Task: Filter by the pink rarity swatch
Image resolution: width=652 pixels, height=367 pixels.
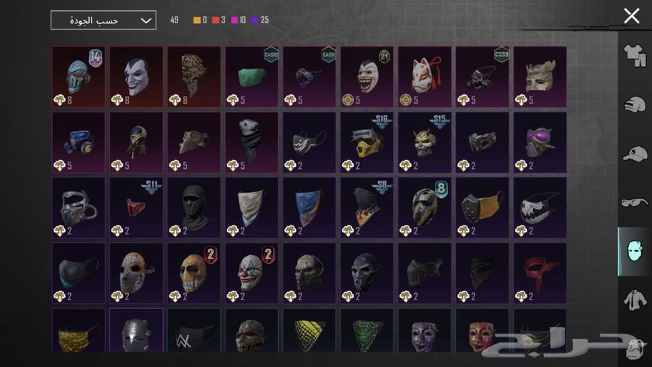Action: (235, 20)
